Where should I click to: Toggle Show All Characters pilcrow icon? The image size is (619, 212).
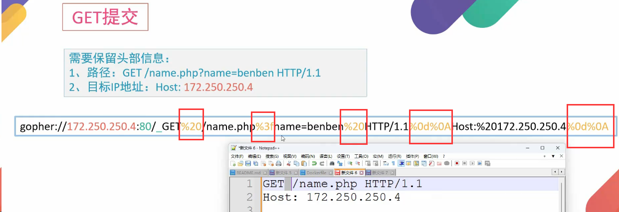point(393,163)
